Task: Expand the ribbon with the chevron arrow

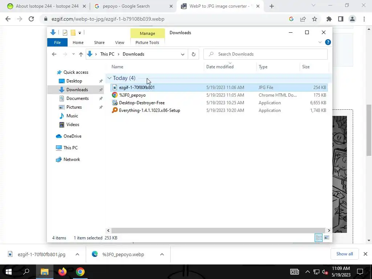Action: [320, 42]
